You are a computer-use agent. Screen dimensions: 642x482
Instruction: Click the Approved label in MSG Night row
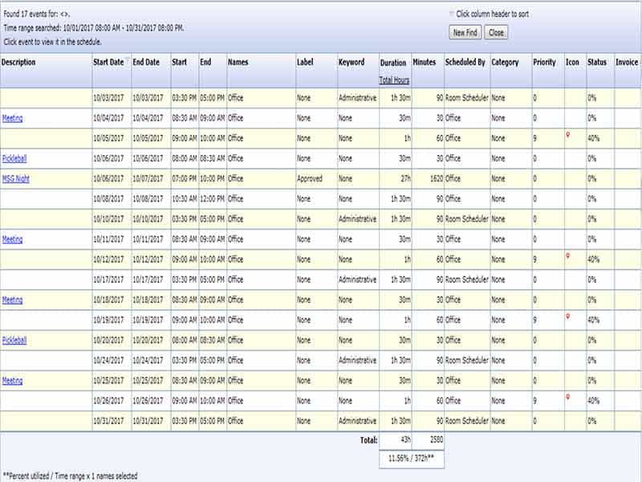[310, 178]
